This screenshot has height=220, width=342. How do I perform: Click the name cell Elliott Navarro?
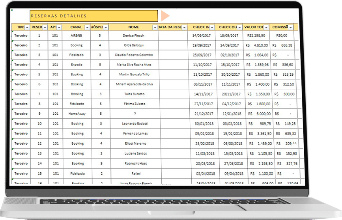point(134,144)
